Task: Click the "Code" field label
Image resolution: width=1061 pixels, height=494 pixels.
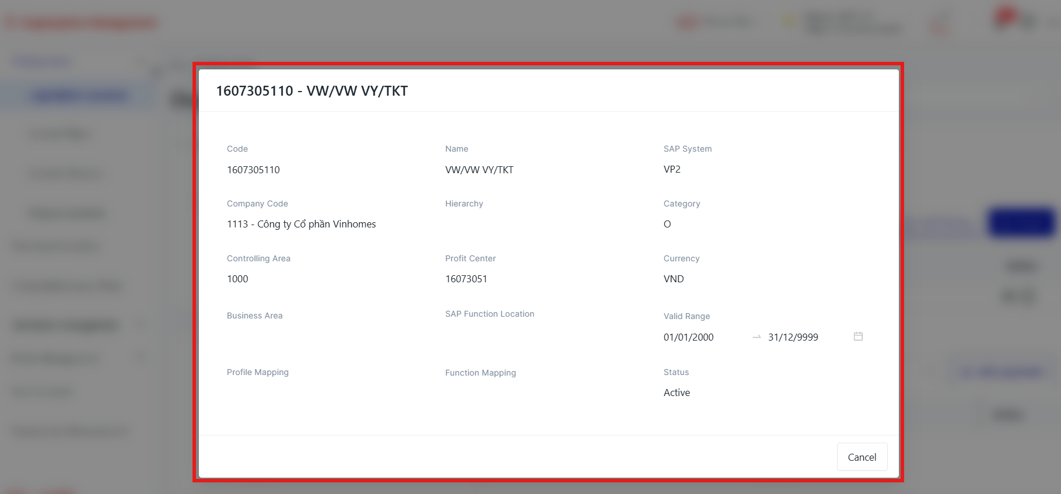Action: coord(237,149)
